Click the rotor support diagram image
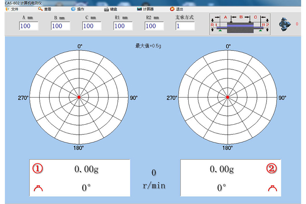The image size is (306, 204). pyautogui.click(x=239, y=24)
